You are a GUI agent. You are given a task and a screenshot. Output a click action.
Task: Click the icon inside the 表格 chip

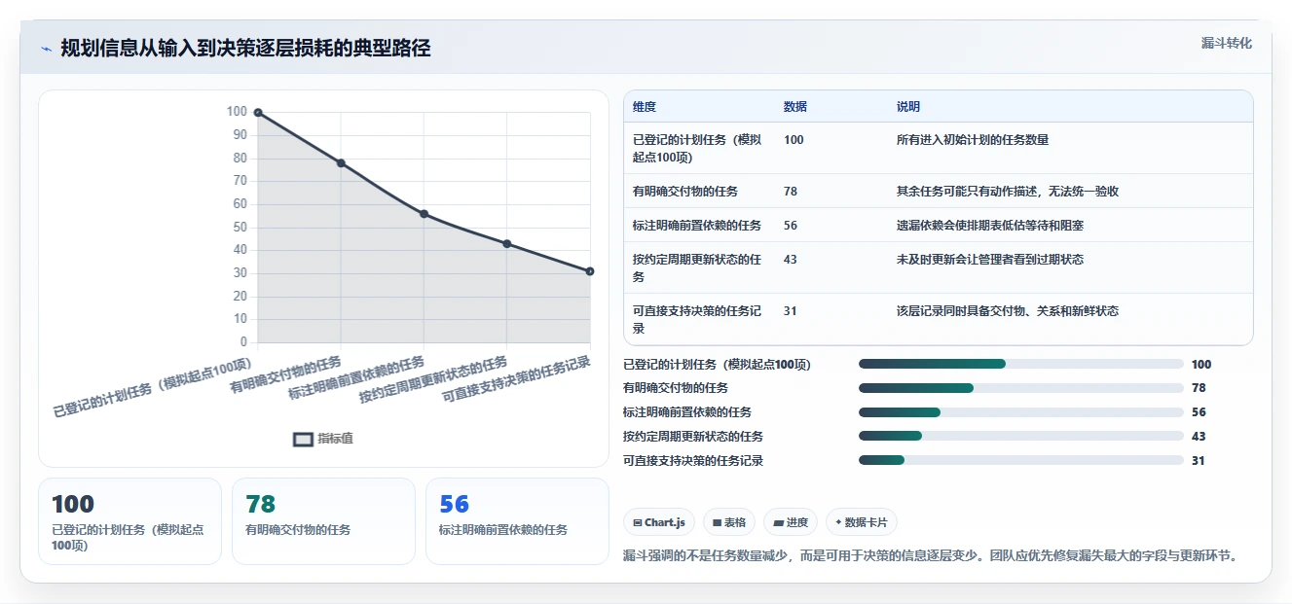718,522
